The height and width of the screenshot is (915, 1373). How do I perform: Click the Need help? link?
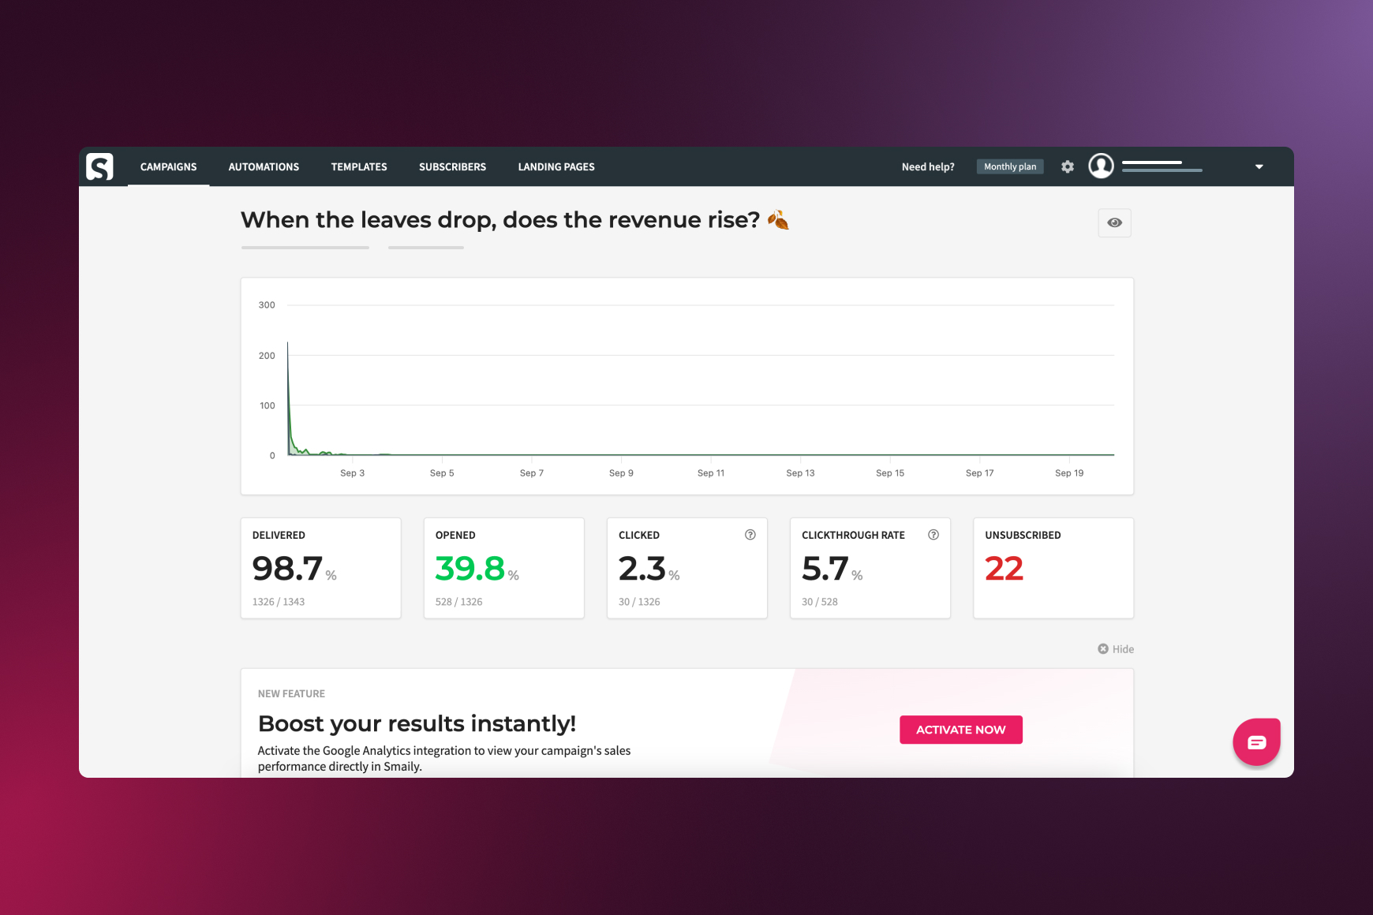[x=928, y=166]
